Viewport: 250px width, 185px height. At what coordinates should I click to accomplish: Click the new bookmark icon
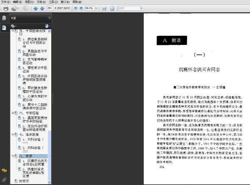coord(47,26)
